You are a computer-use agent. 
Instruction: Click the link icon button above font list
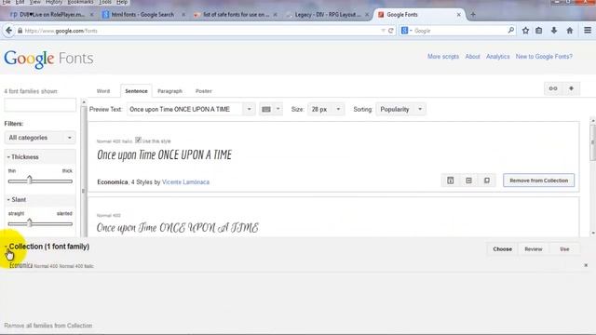pyautogui.click(x=553, y=88)
